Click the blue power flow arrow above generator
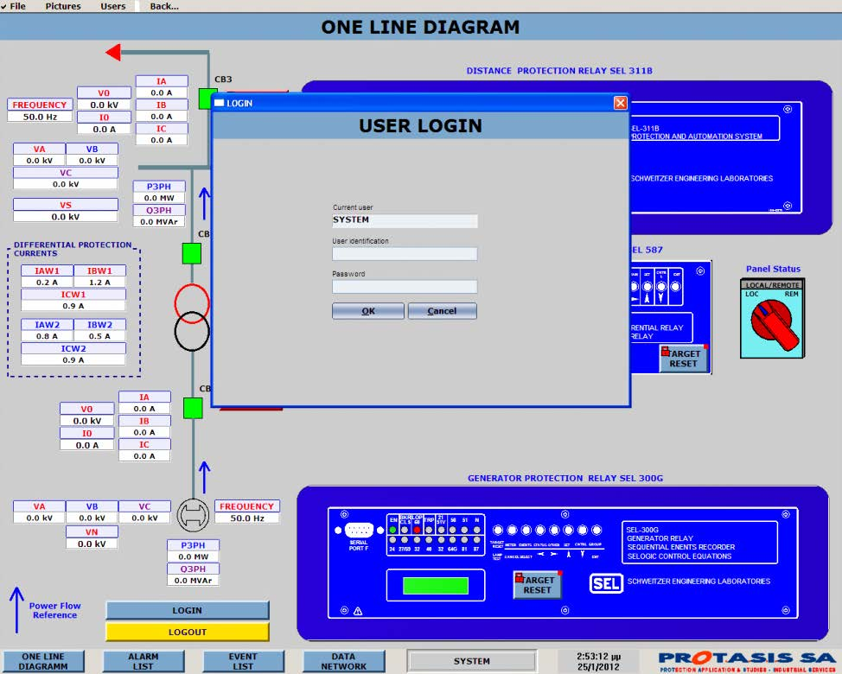Image resolution: width=842 pixels, height=674 pixels. 204,478
